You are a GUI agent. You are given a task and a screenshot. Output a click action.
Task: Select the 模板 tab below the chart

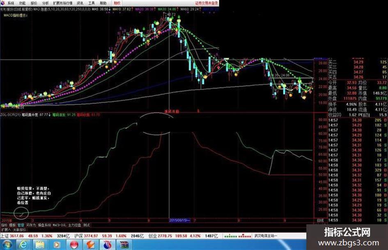[12, 225]
